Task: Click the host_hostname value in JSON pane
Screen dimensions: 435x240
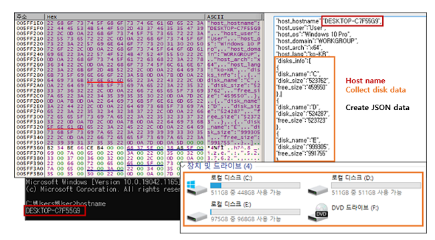Action: point(352,21)
